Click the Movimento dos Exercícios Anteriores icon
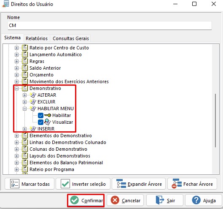This screenshot has width=223, height=209. [x=25, y=81]
